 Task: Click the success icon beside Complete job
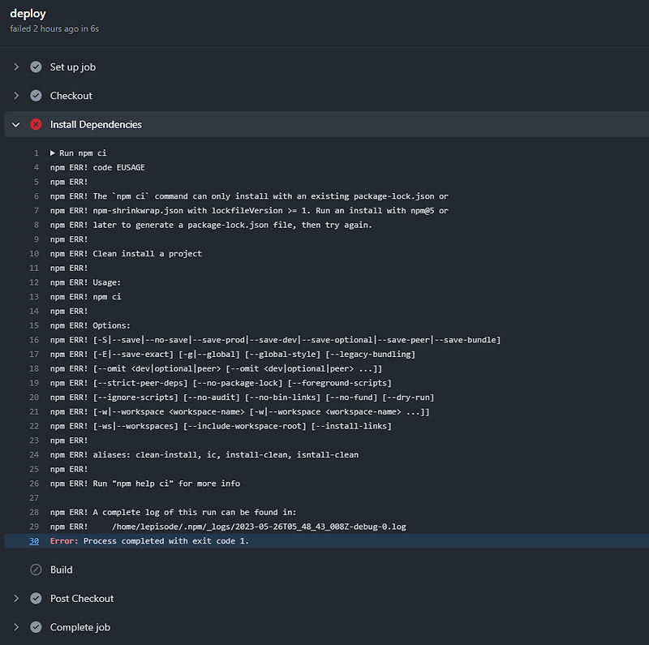[x=36, y=627]
